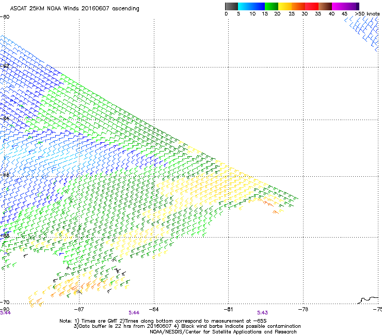Click the brown 35-40 knots legend segment
The image size is (382, 335).
[325, 6]
